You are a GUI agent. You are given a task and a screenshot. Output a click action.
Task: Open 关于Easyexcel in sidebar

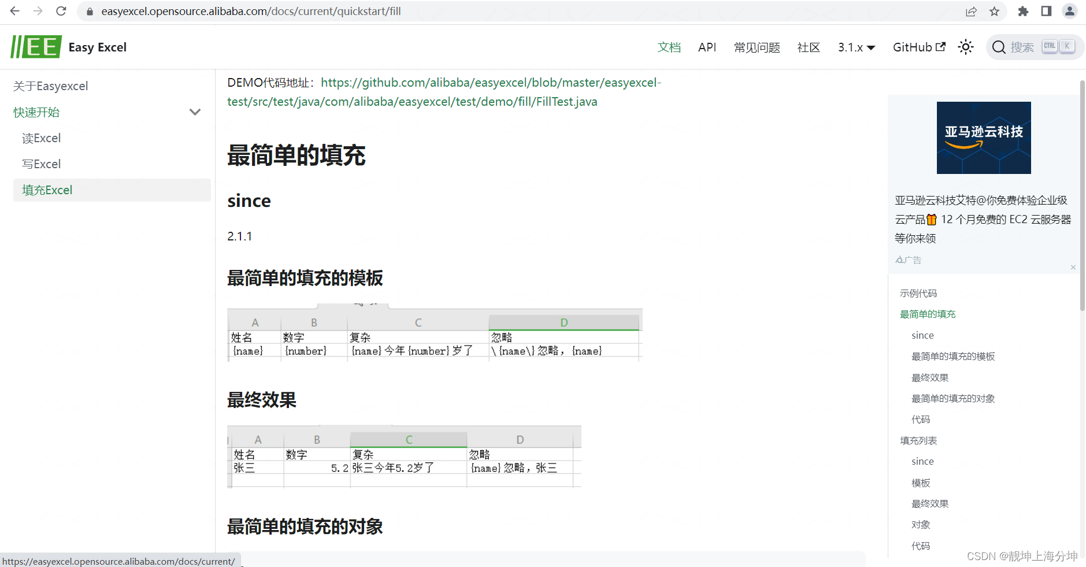[51, 86]
